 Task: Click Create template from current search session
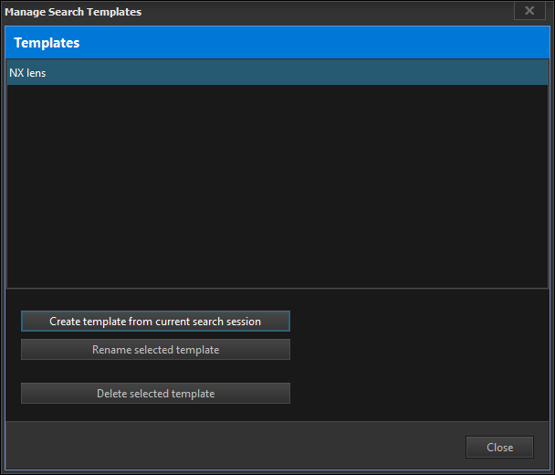pos(155,322)
